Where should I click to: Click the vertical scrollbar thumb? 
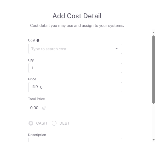click(x=153, y=70)
